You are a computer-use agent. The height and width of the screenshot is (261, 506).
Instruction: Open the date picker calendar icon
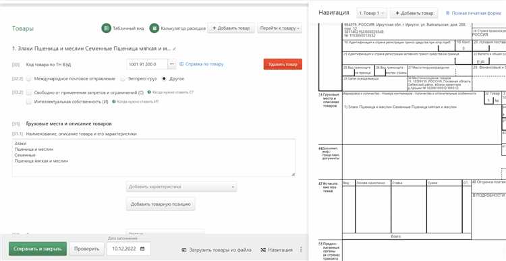point(142,249)
